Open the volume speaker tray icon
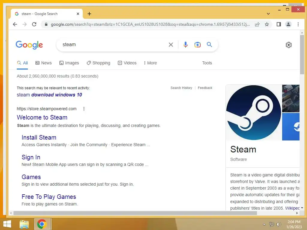Screen dimensions: 307x230 [279, 224]
